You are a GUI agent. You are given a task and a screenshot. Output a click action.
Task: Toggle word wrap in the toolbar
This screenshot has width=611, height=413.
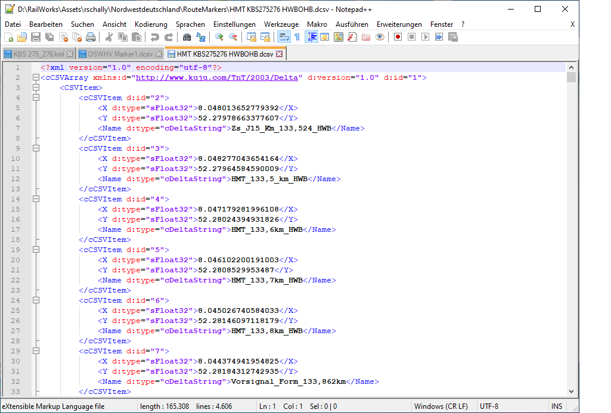pyautogui.click(x=284, y=37)
